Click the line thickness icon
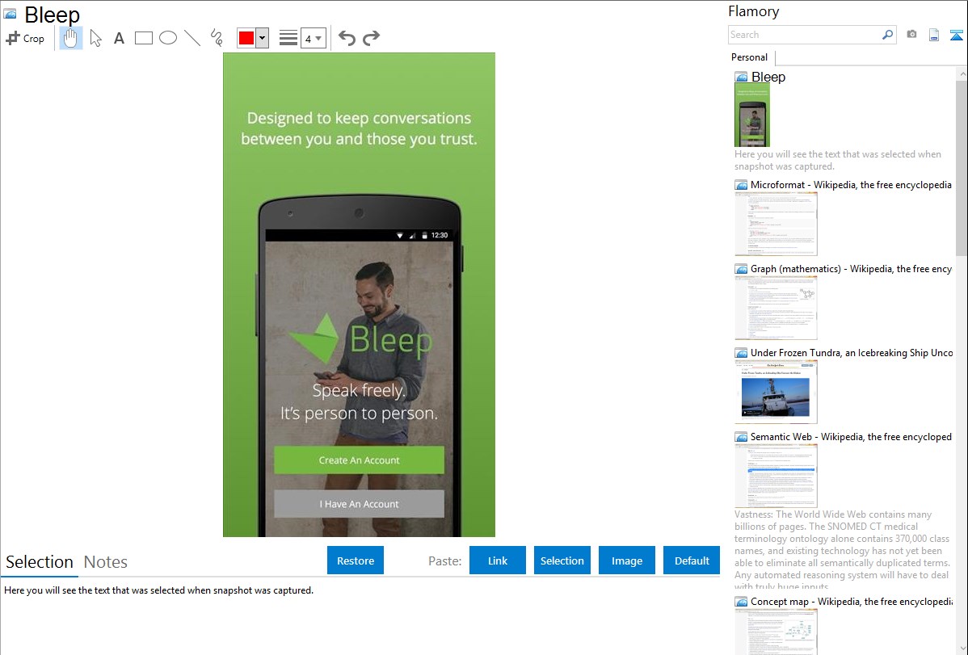This screenshot has width=968, height=655. click(x=288, y=38)
